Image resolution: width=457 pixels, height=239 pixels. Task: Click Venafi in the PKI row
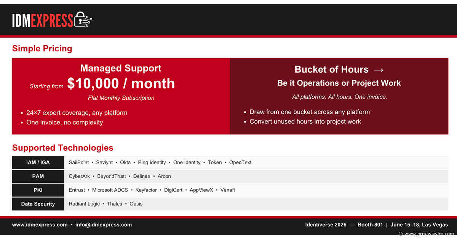tap(227, 190)
